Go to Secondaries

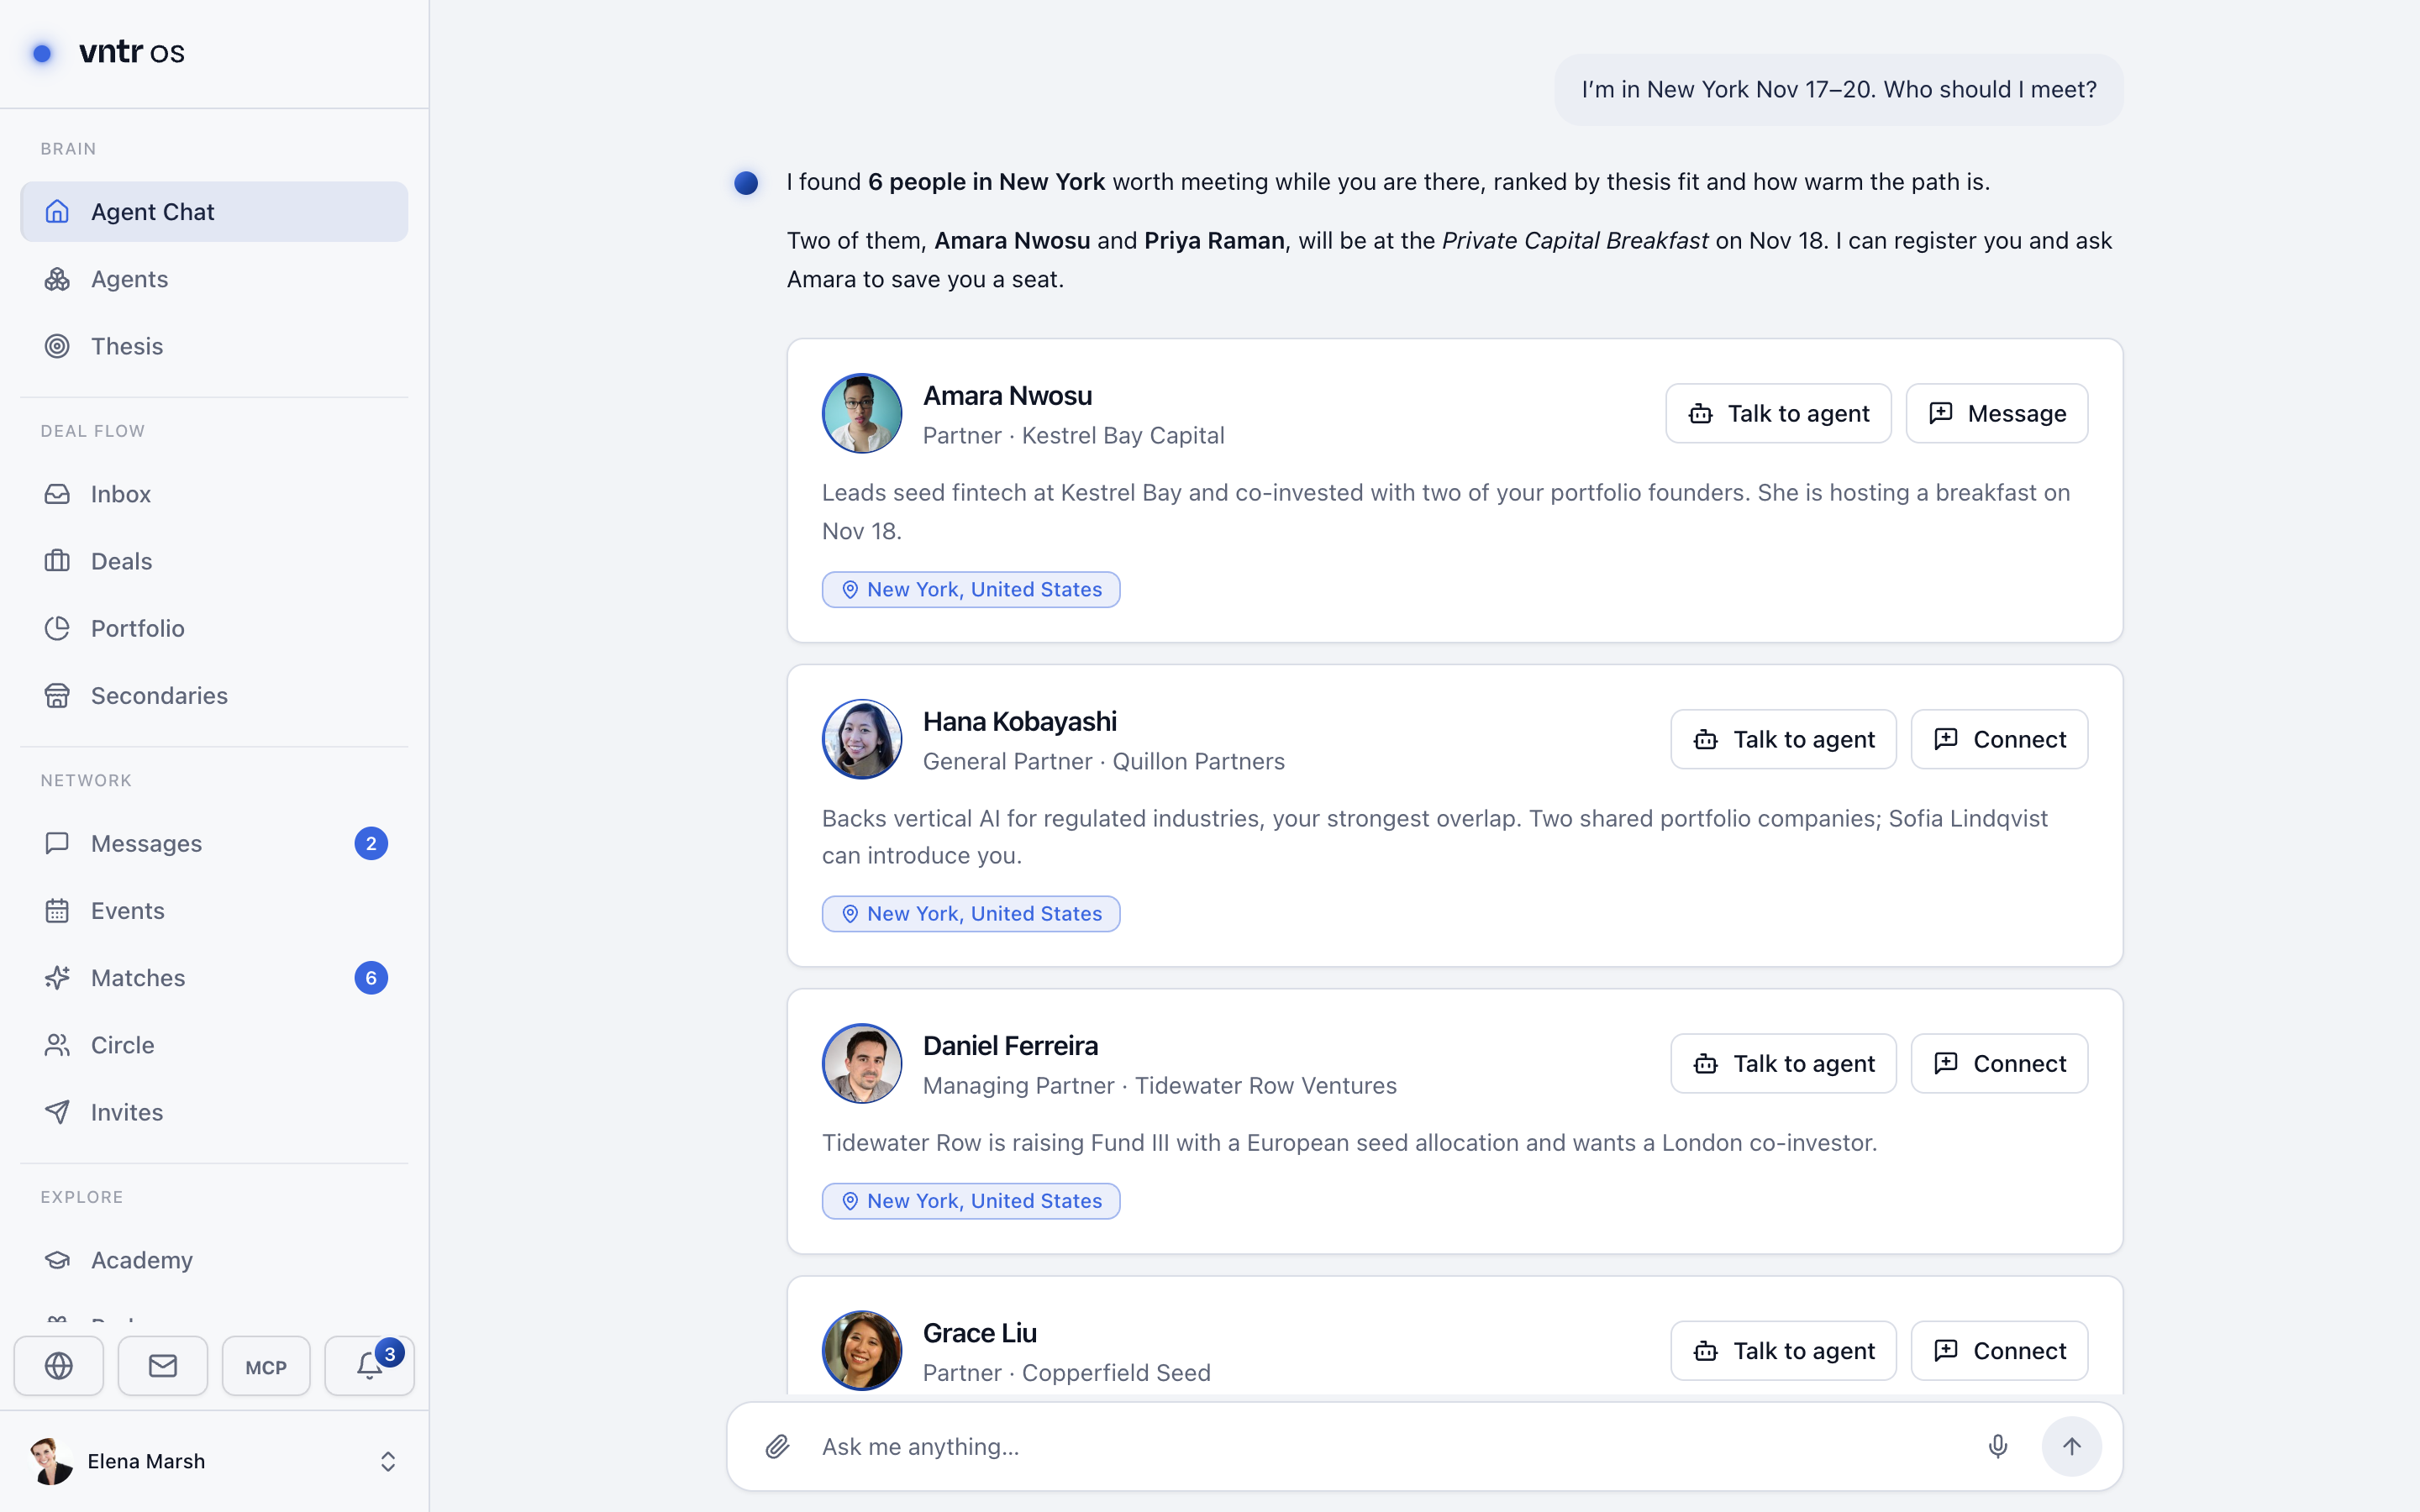pyautogui.click(x=214, y=695)
